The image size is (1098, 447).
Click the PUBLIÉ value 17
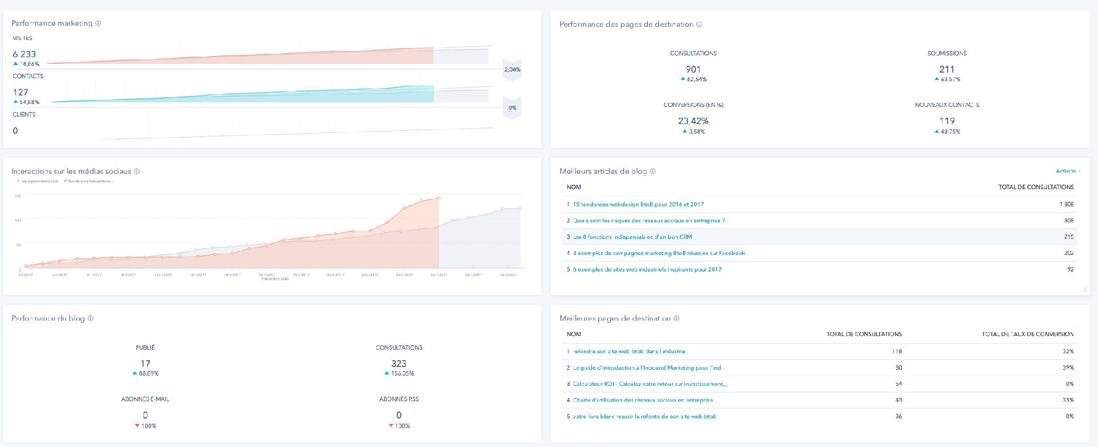pyautogui.click(x=145, y=364)
